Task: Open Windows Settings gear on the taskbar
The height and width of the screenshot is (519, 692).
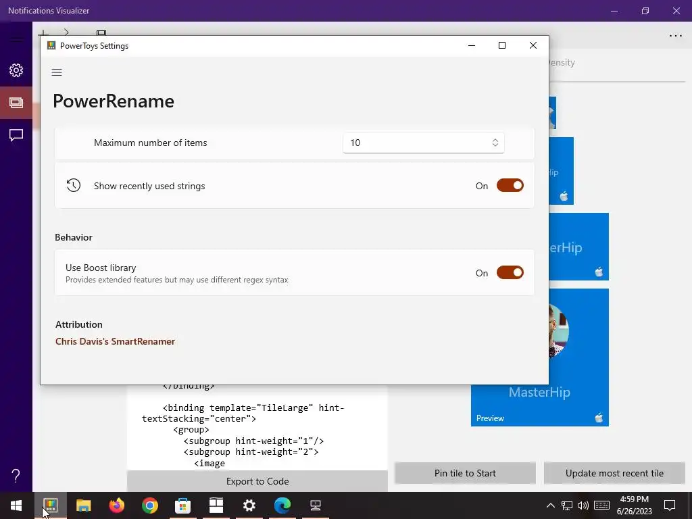Action: pos(249,505)
